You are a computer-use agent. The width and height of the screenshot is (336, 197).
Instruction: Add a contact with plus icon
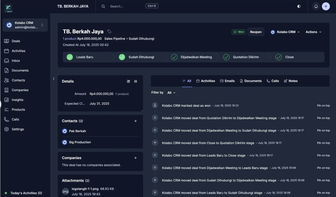pos(135,121)
